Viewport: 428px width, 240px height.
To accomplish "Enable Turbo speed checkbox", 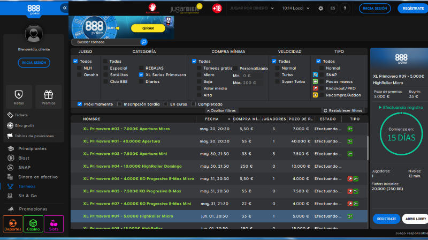I will [277, 74].
